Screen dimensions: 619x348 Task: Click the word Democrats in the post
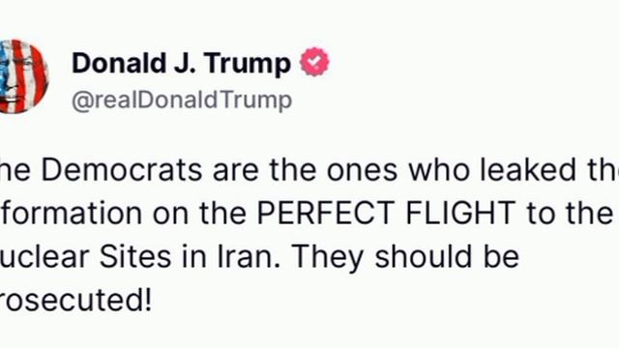click(x=122, y=170)
